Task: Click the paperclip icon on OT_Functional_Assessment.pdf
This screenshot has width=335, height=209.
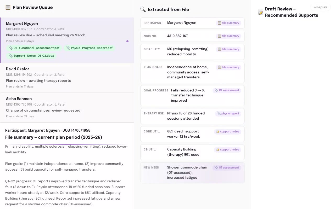Action: tap(11, 48)
